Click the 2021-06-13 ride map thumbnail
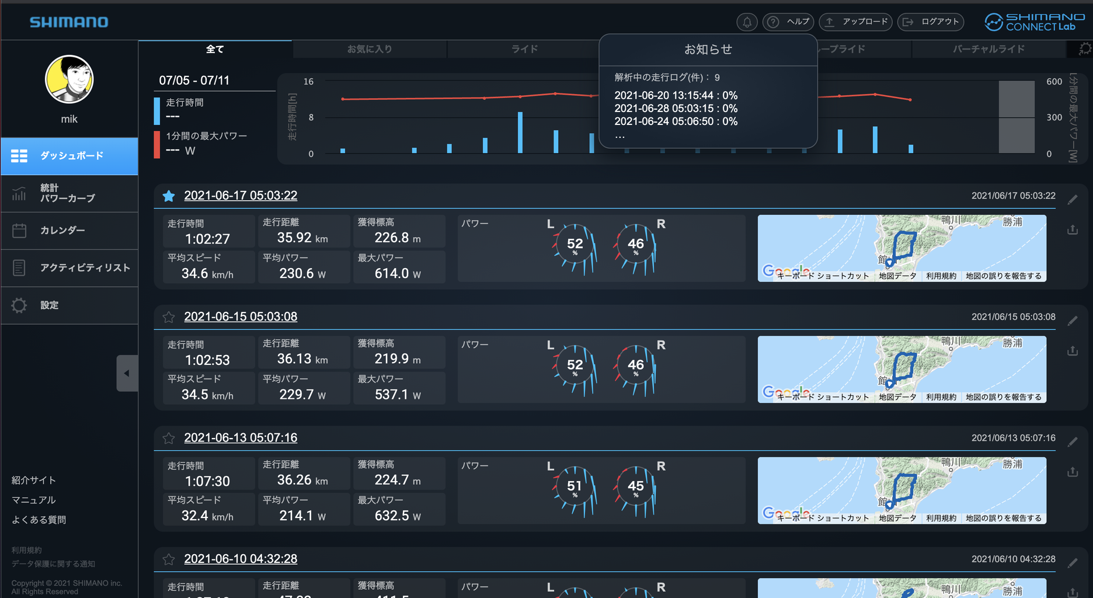Viewport: 1093px width, 598px height. 901,491
